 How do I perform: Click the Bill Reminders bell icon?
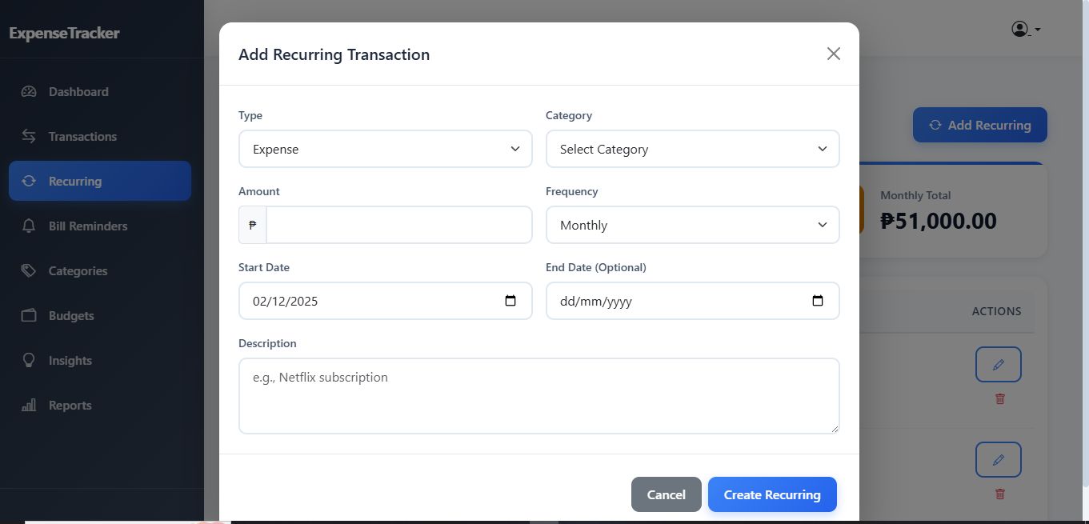[x=29, y=226]
